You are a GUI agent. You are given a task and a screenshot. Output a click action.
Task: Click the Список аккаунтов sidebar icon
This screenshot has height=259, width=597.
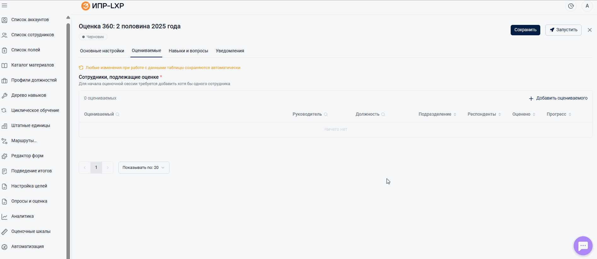click(x=4, y=20)
